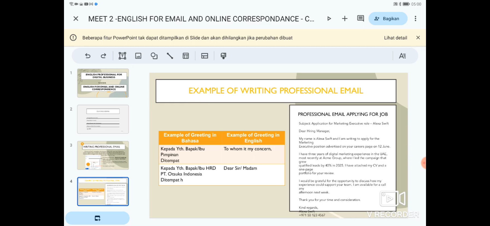
Task: Tap the presentation title text
Action: tap(201, 19)
